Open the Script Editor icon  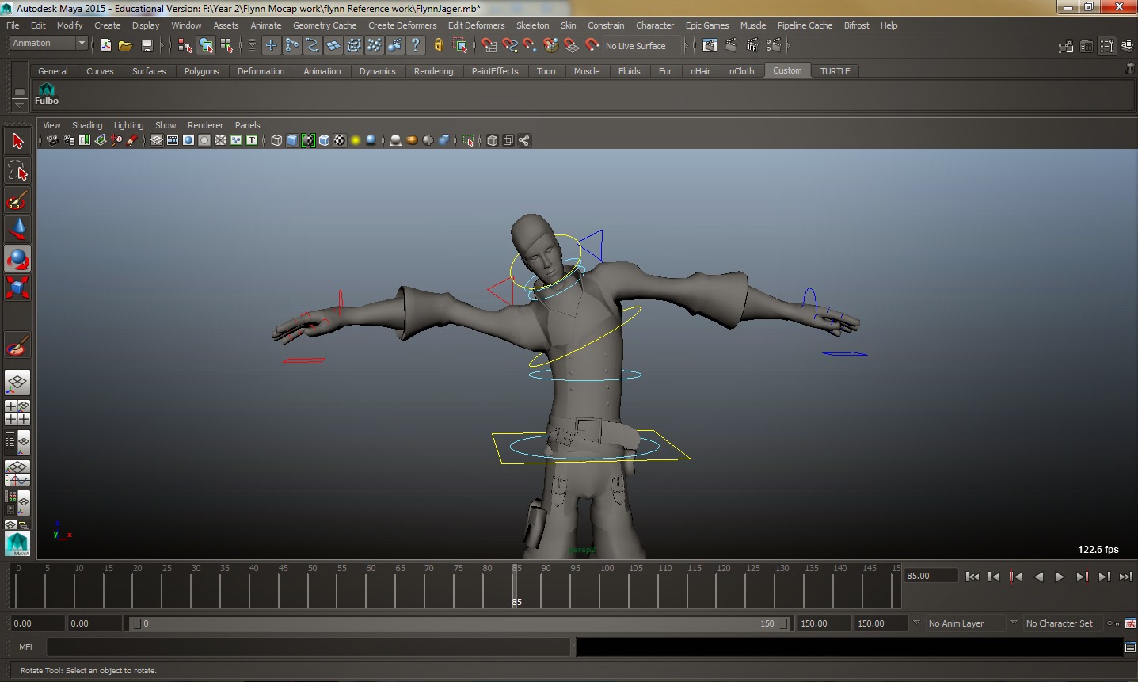pyautogui.click(x=1130, y=647)
